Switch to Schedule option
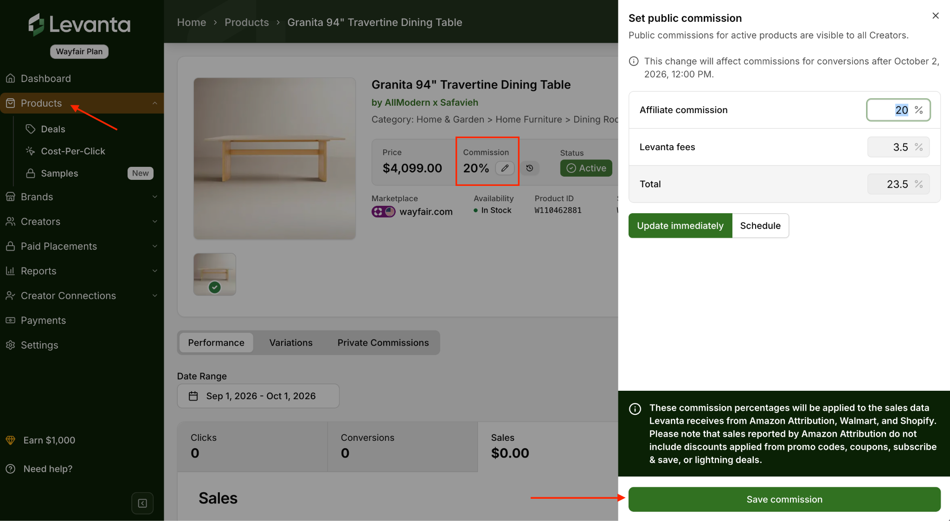950x521 pixels. click(760, 225)
